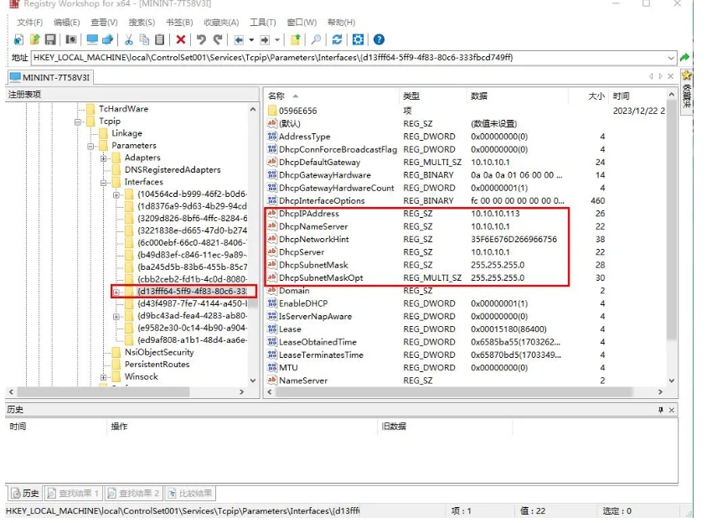Click the Undo arrow icon
Image resolution: width=707 pixels, height=523 pixels.
point(201,39)
